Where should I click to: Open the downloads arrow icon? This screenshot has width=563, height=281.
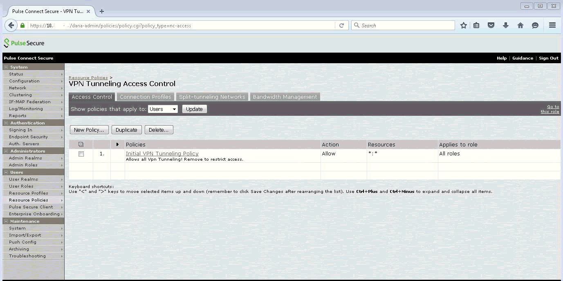[506, 25]
